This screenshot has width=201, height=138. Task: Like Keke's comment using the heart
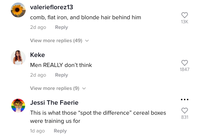tap(185, 63)
